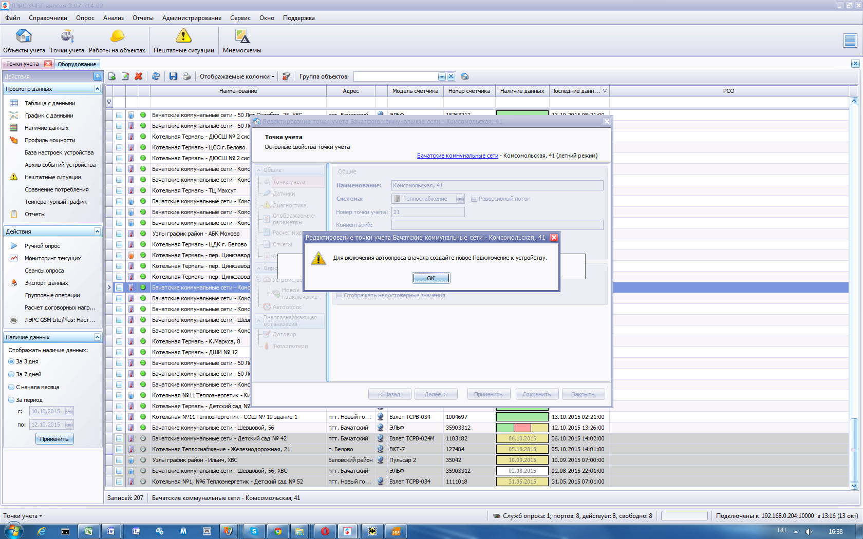
Task: Clear the Группа объектов field with X
Action: tap(451, 76)
